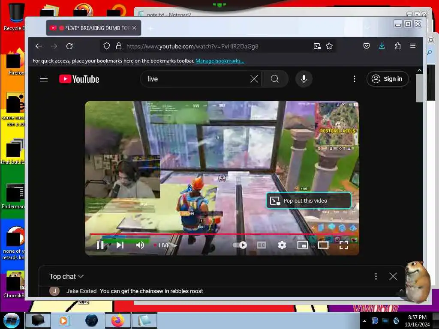
Task: Clear the YouTube search box text
Action: click(x=254, y=79)
